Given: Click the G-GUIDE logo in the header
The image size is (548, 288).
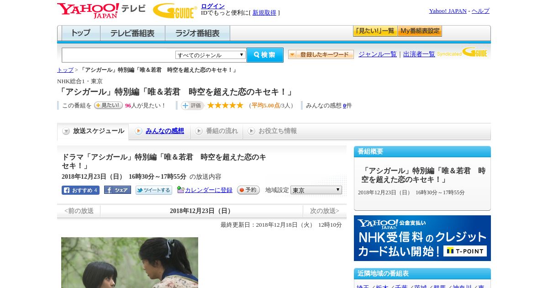Looking at the screenshot, I should tap(175, 11).
